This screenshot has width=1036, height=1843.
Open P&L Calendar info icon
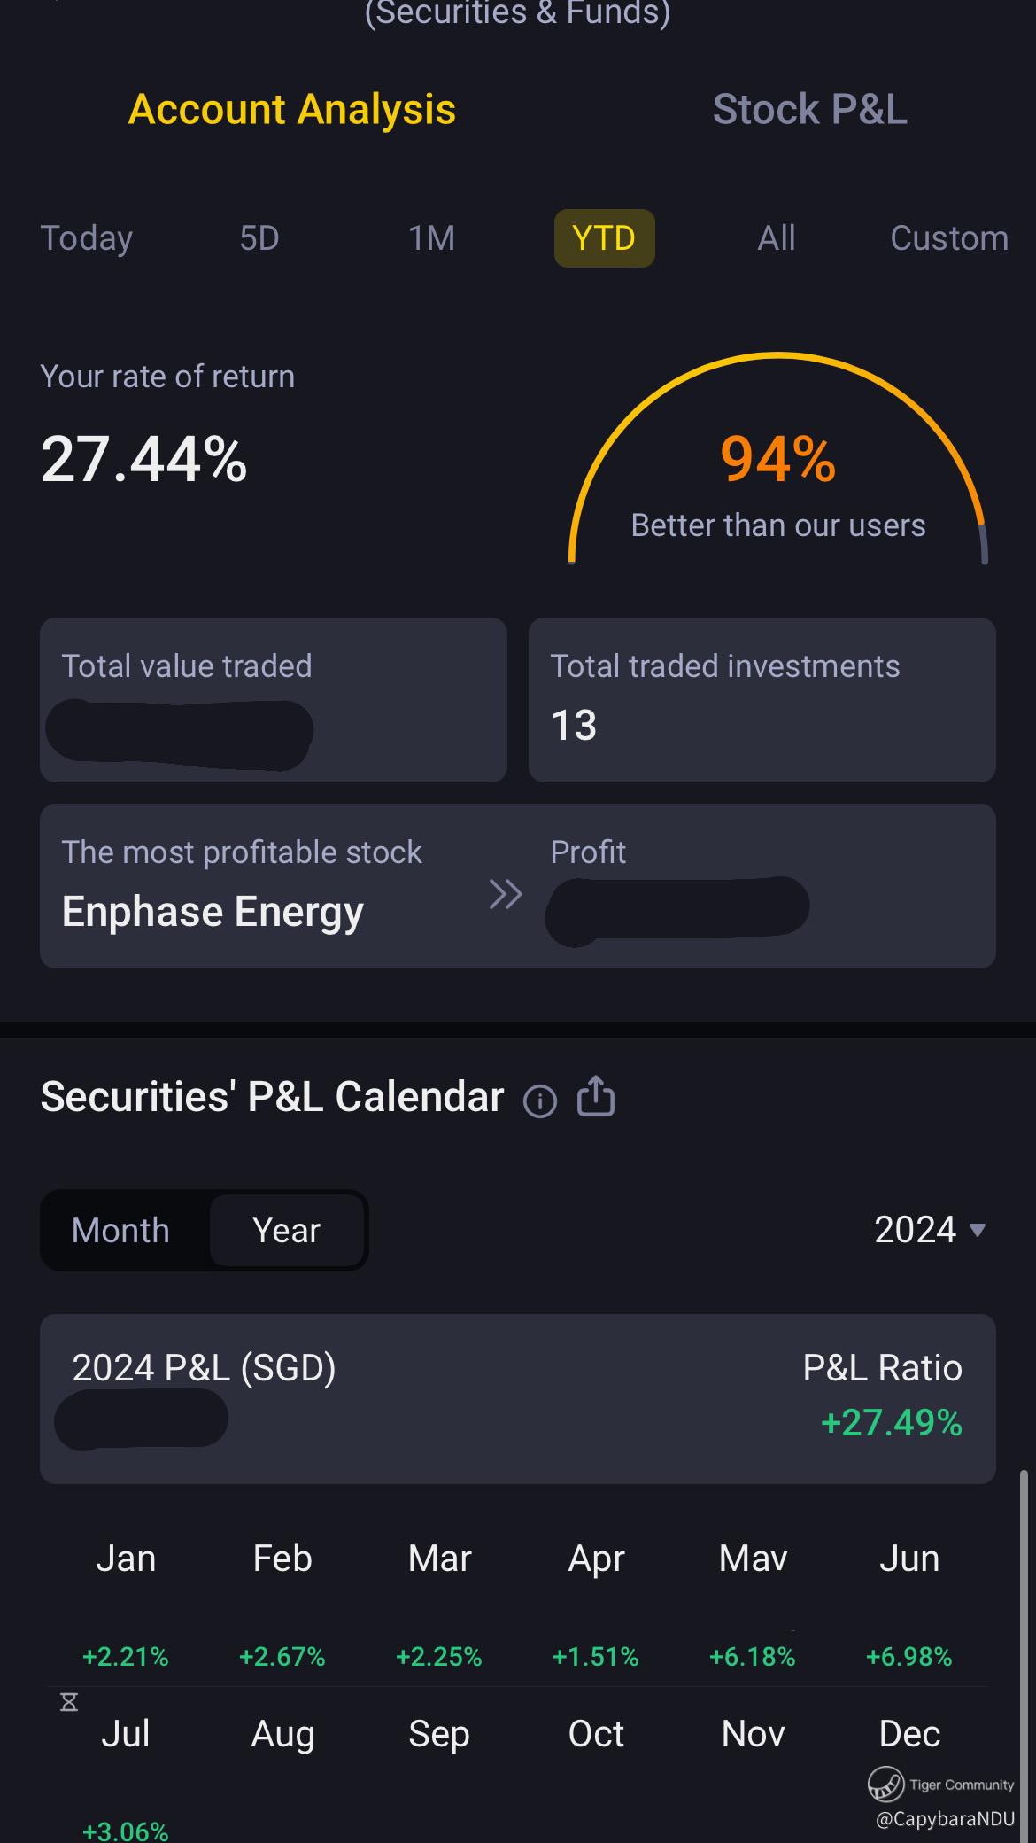point(539,1101)
